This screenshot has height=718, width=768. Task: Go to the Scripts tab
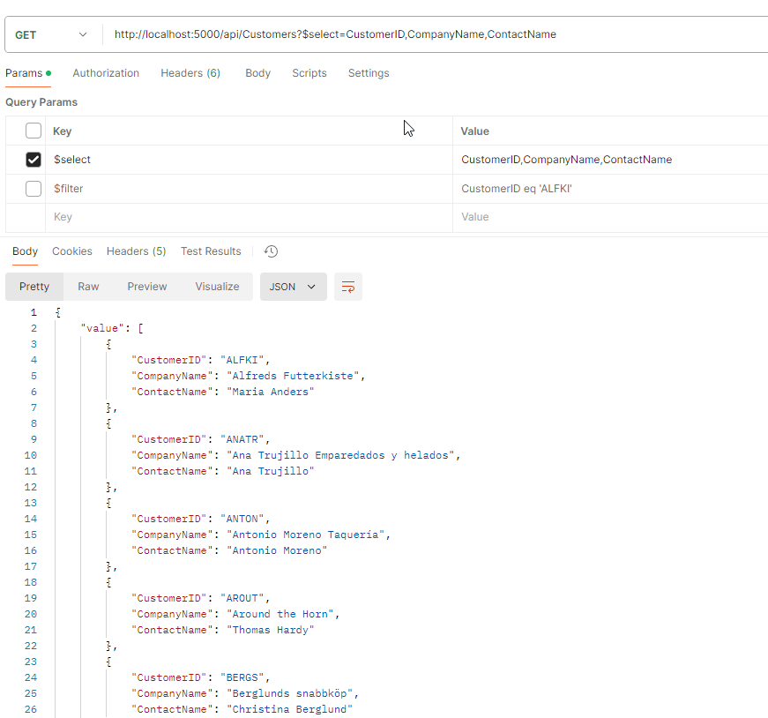(x=309, y=73)
